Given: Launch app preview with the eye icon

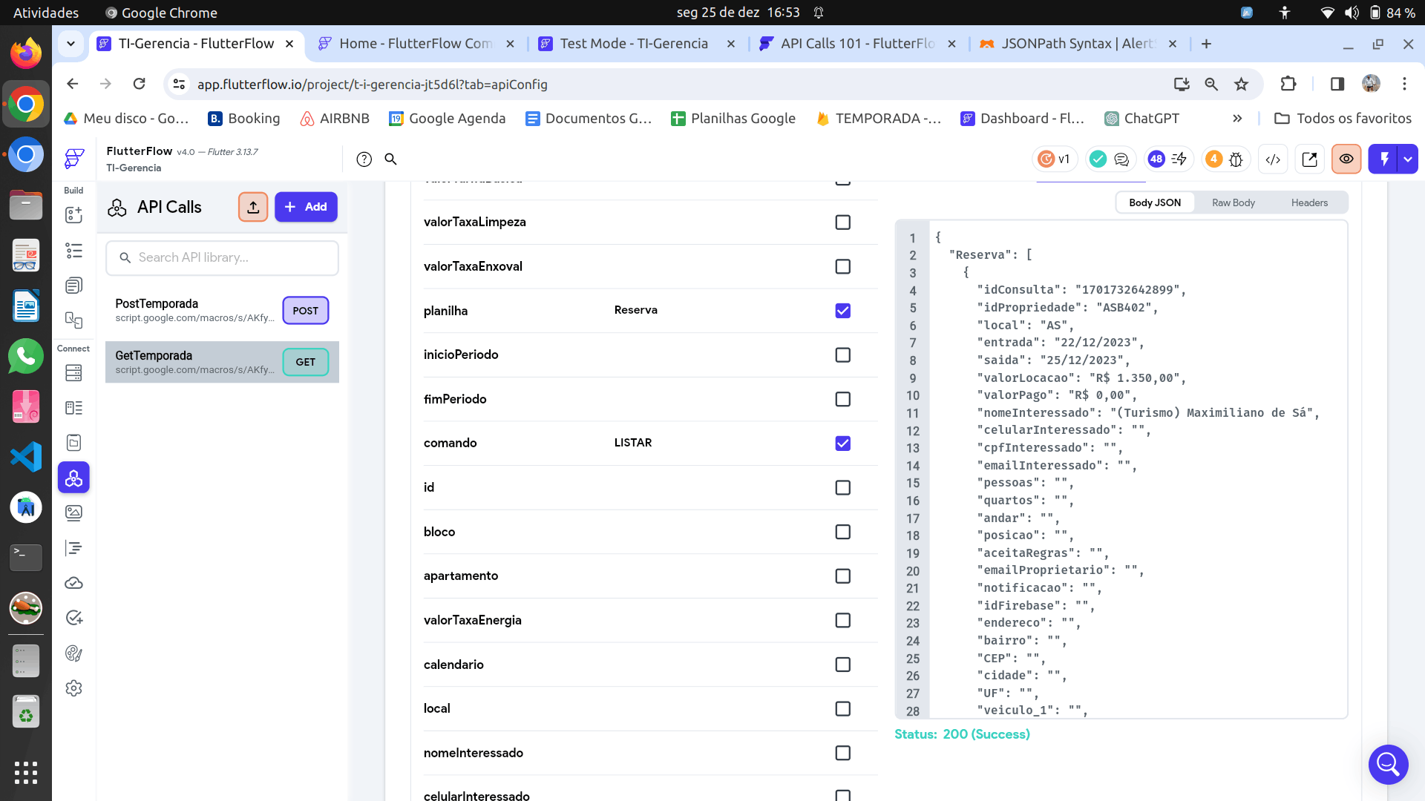Looking at the screenshot, I should coord(1346,159).
